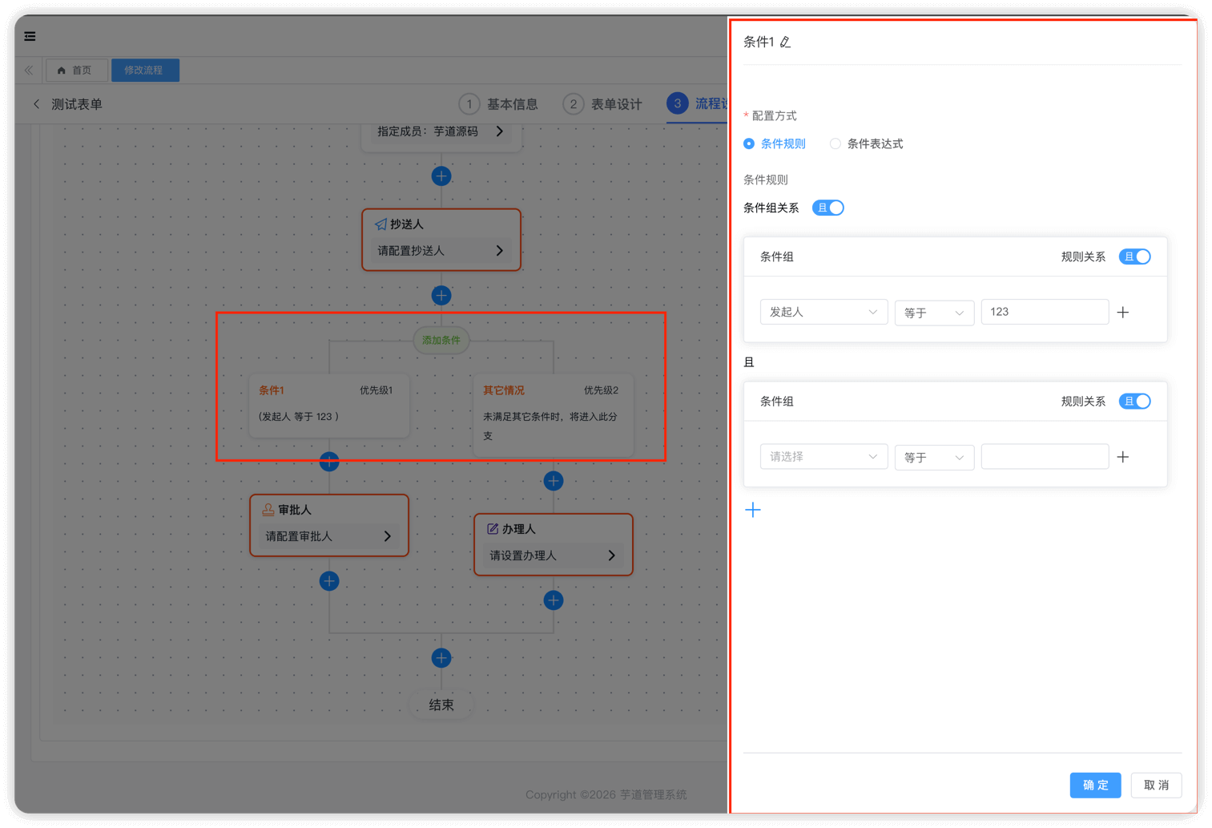Go to step 2 表单设计
This screenshot has width=1212, height=828.
click(603, 104)
